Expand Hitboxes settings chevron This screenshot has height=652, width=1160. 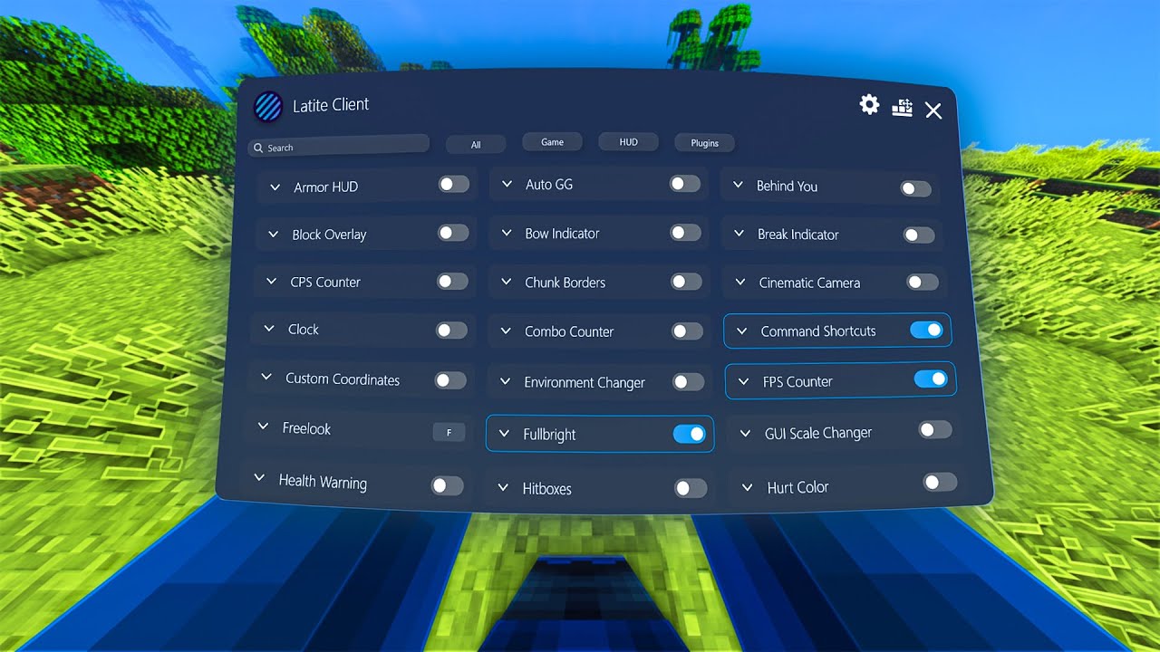click(x=503, y=488)
